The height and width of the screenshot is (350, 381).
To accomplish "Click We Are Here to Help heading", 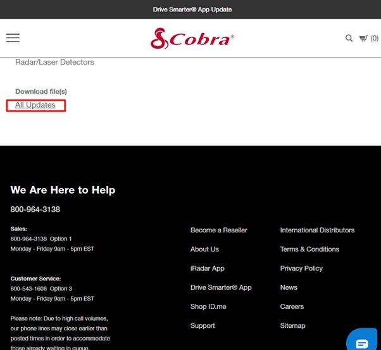I will pos(63,190).
